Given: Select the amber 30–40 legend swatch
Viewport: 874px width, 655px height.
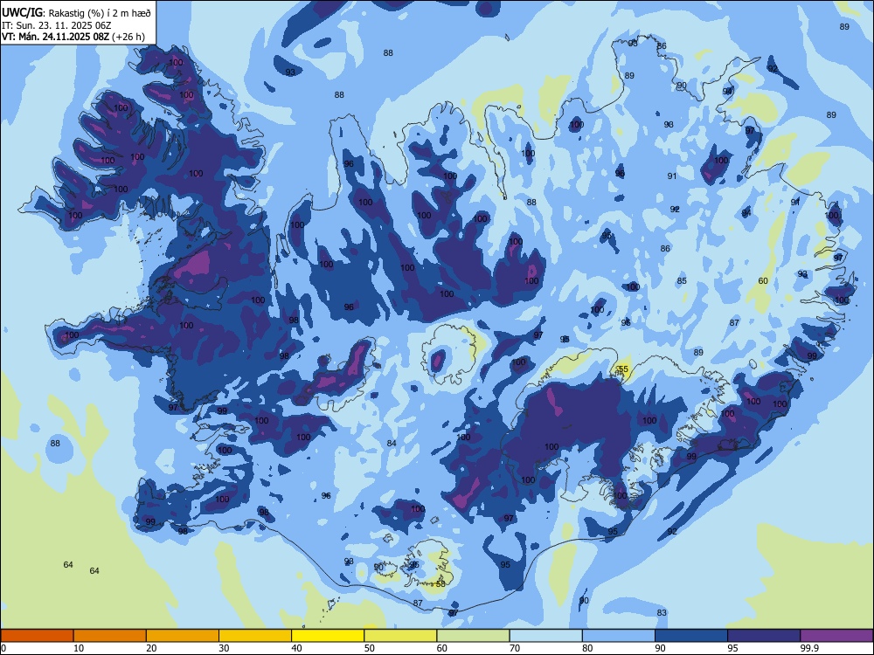Looking at the screenshot, I should coord(255,636).
